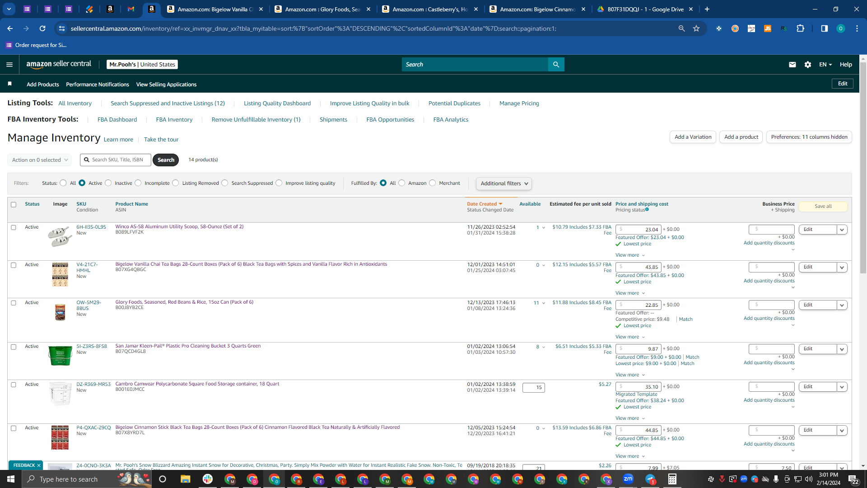
Task: Open Action on 0 selected dropdown
Action: coord(40,160)
